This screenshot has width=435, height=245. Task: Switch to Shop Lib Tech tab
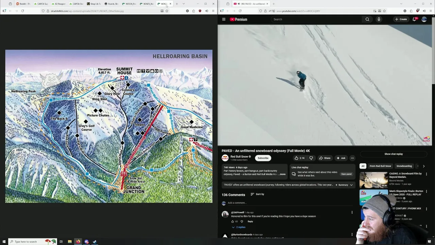(x=94, y=4)
